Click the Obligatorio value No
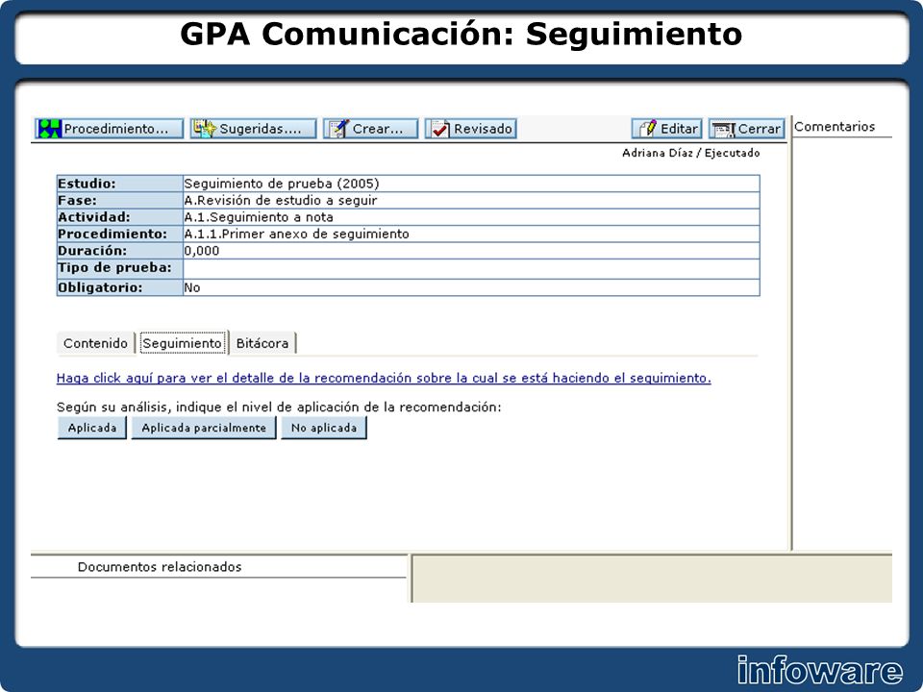This screenshot has width=923, height=692. click(192, 287)
